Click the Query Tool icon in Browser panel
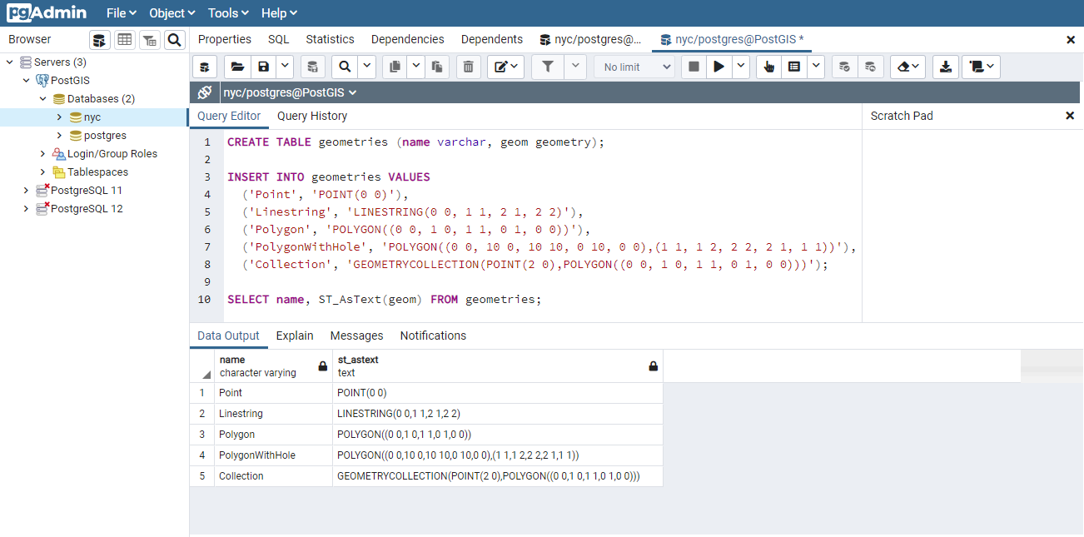The image size is (1084, 537). [x=100, y=40]
